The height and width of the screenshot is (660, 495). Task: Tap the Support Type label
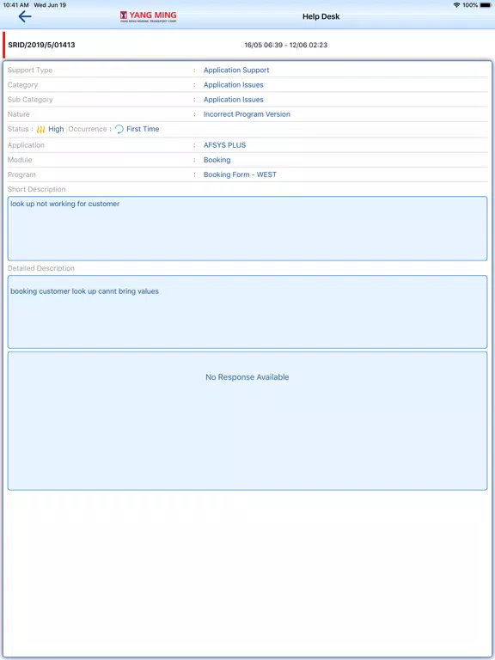pyautogui.click(x=30, y=70)
